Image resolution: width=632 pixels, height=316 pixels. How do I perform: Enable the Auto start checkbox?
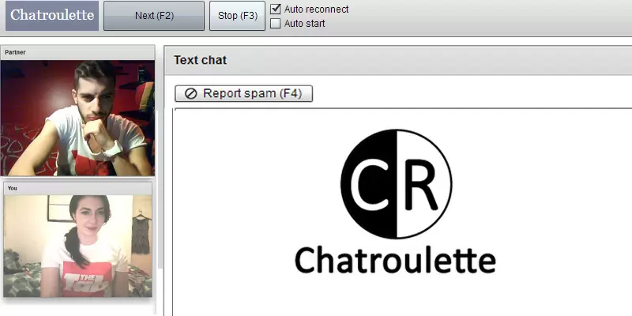tap(275, 23)
